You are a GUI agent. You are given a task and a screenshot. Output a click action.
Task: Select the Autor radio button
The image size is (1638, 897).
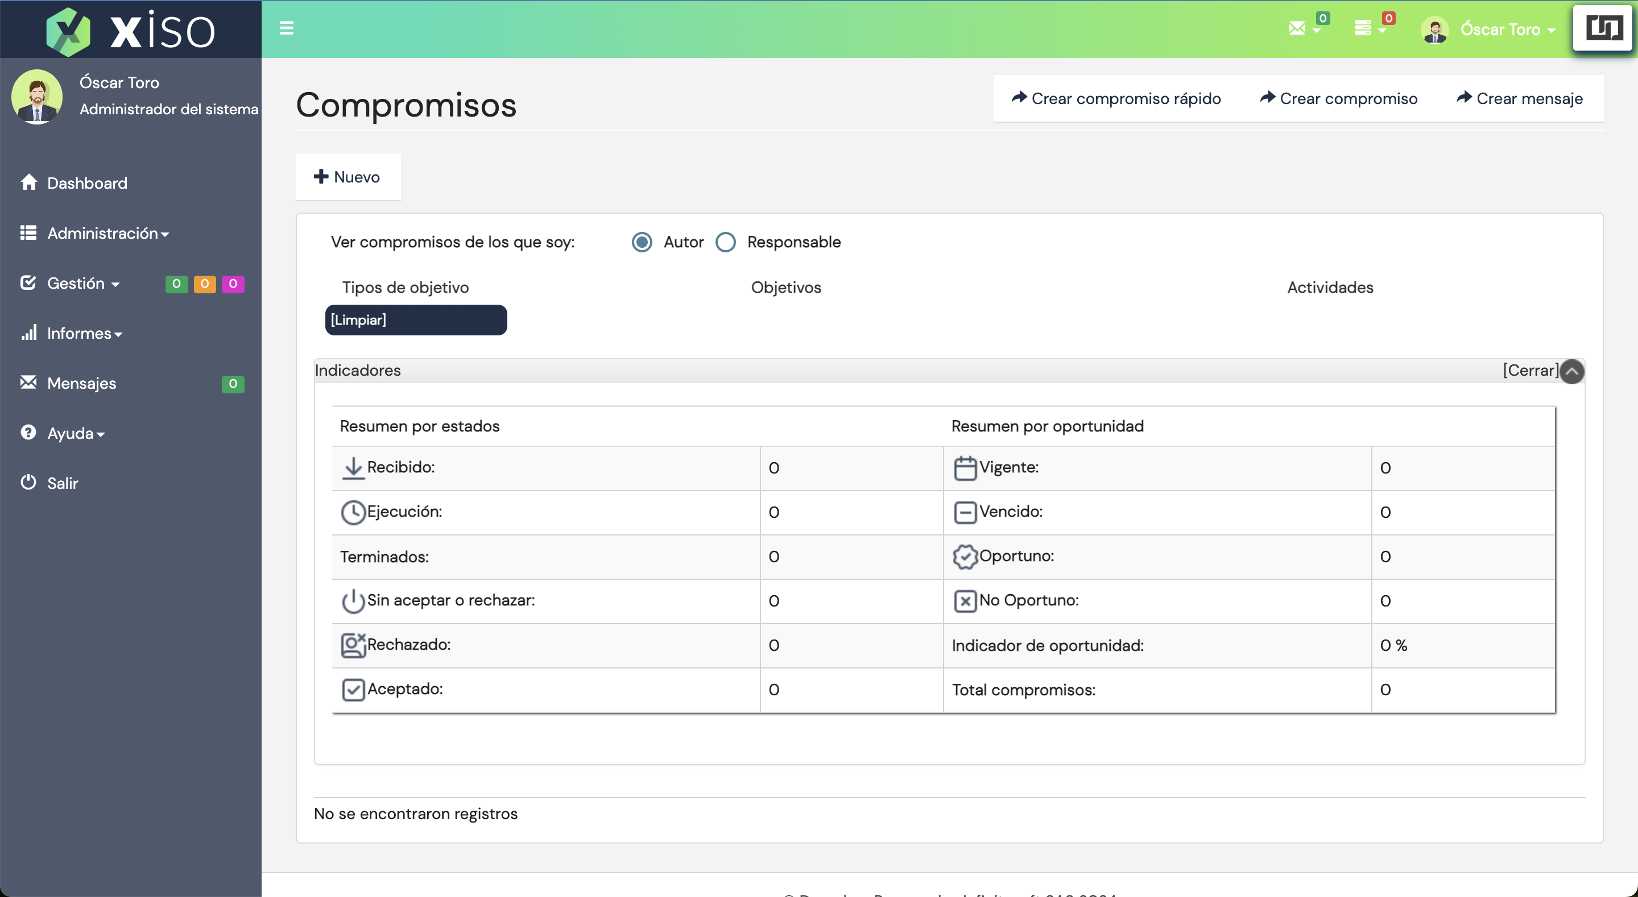[642, 242]
